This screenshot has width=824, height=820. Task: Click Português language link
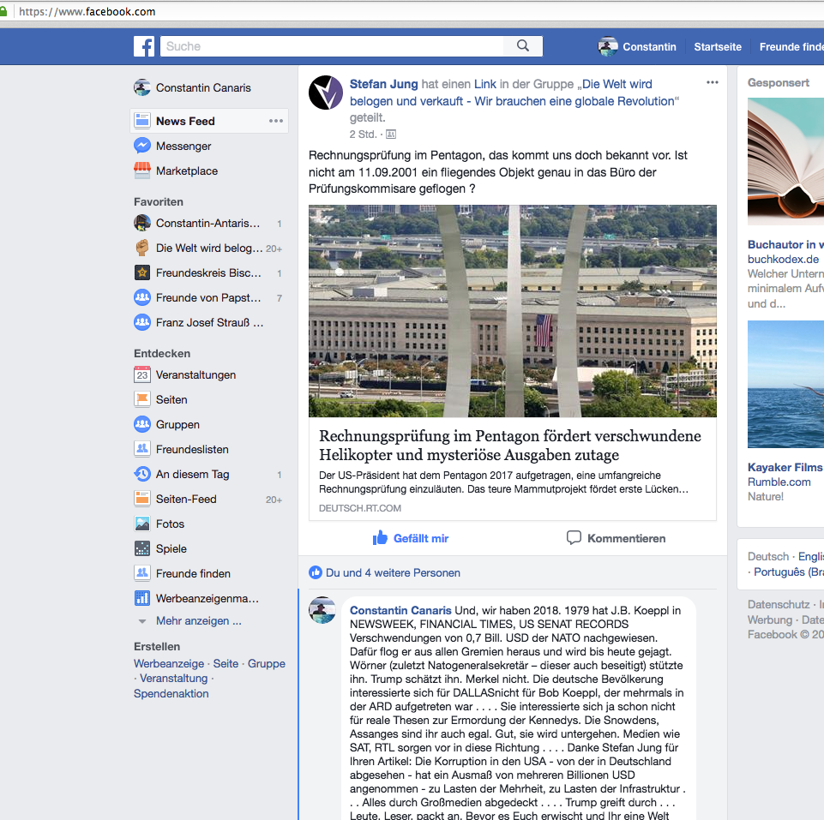tap(788, 572)
